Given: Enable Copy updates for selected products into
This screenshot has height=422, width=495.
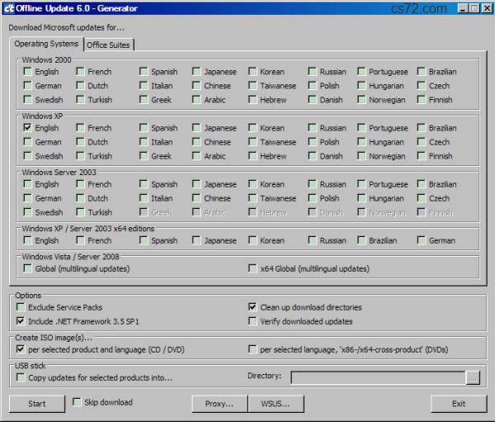Looking at the screenshot, I should coord(21,377).
